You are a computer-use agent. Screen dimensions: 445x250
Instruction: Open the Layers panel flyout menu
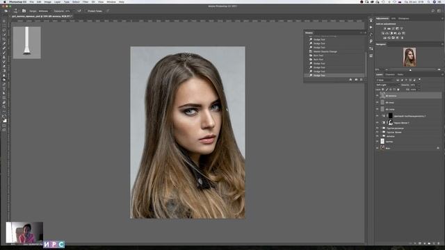[x=442, y=74]
